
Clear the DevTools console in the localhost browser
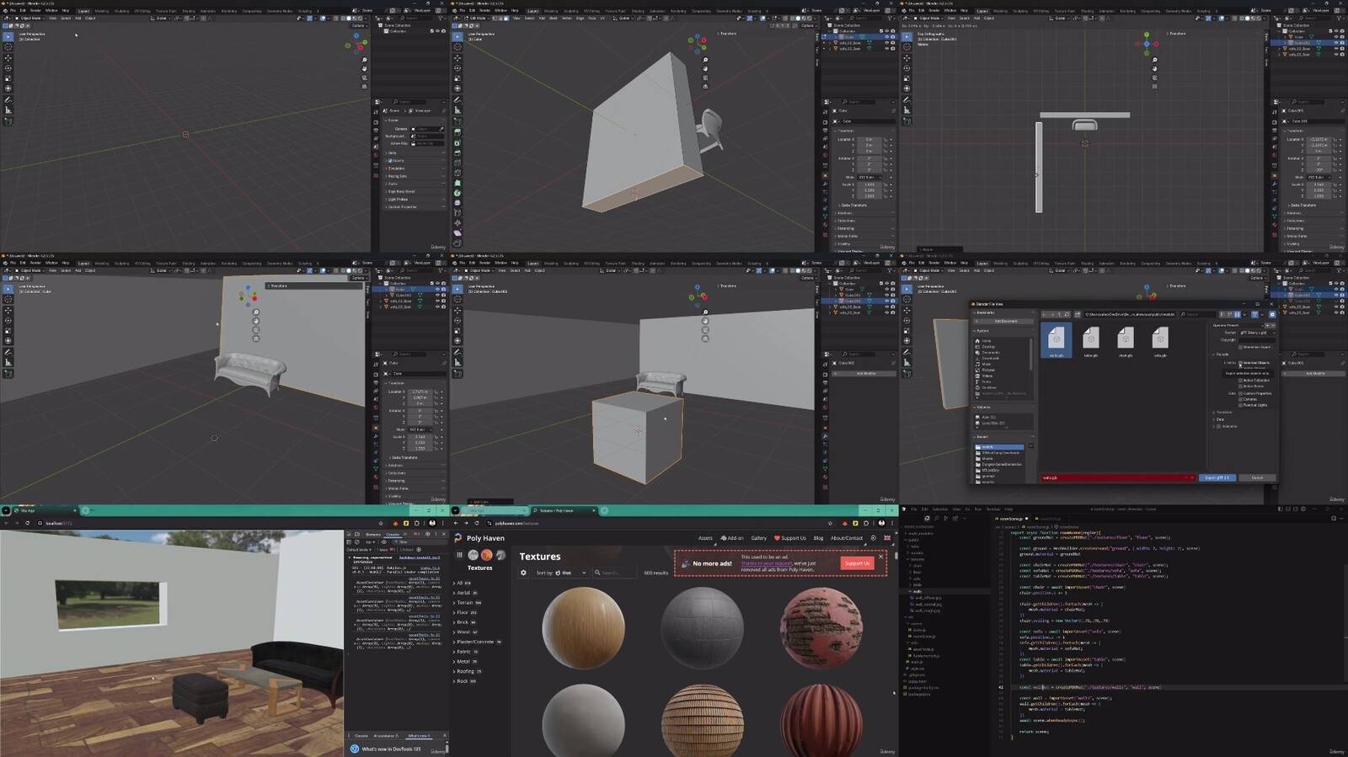(357, 542)
